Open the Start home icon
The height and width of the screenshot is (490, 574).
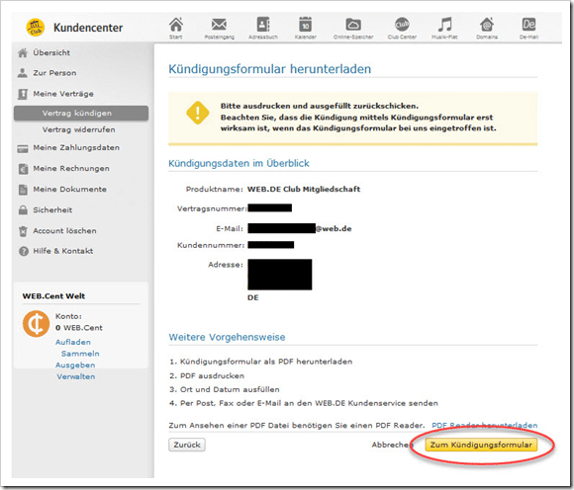[176, 25]
